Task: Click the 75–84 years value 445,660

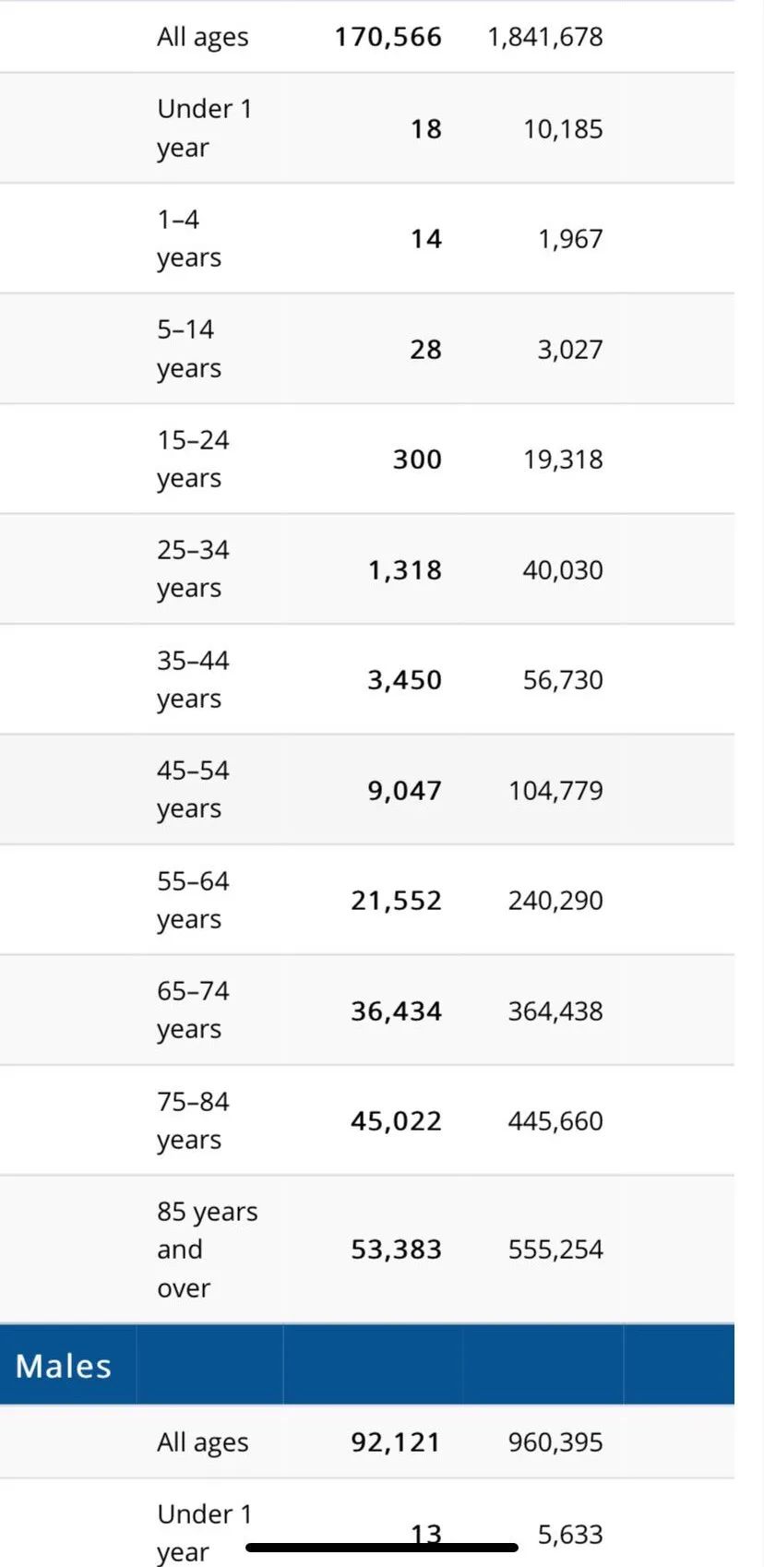Action: pos(555,1121)
